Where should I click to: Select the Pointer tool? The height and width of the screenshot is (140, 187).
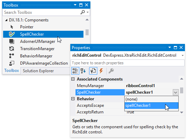pos(27,27)
